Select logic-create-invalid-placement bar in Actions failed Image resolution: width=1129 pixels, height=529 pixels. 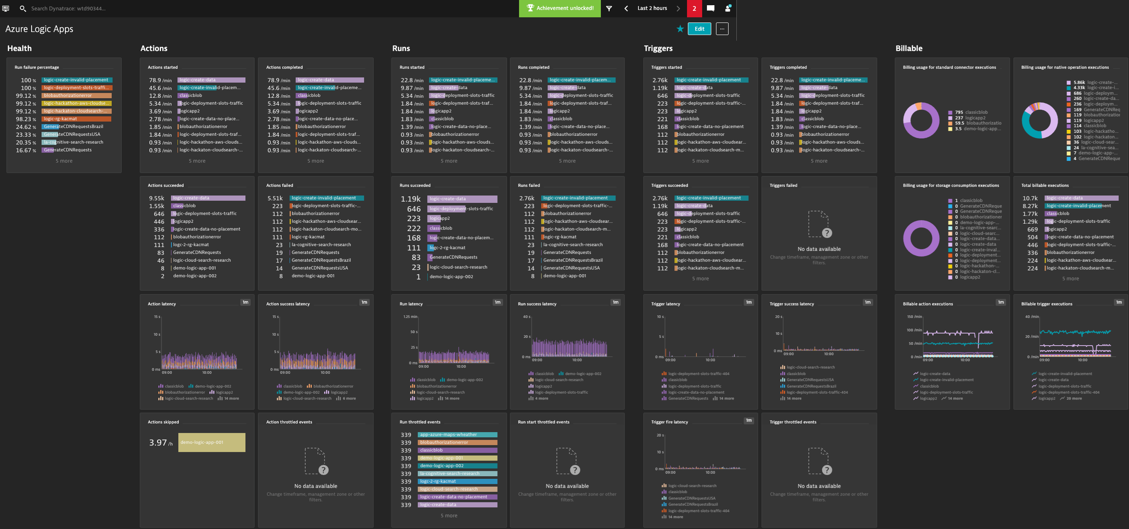point(326,198)
